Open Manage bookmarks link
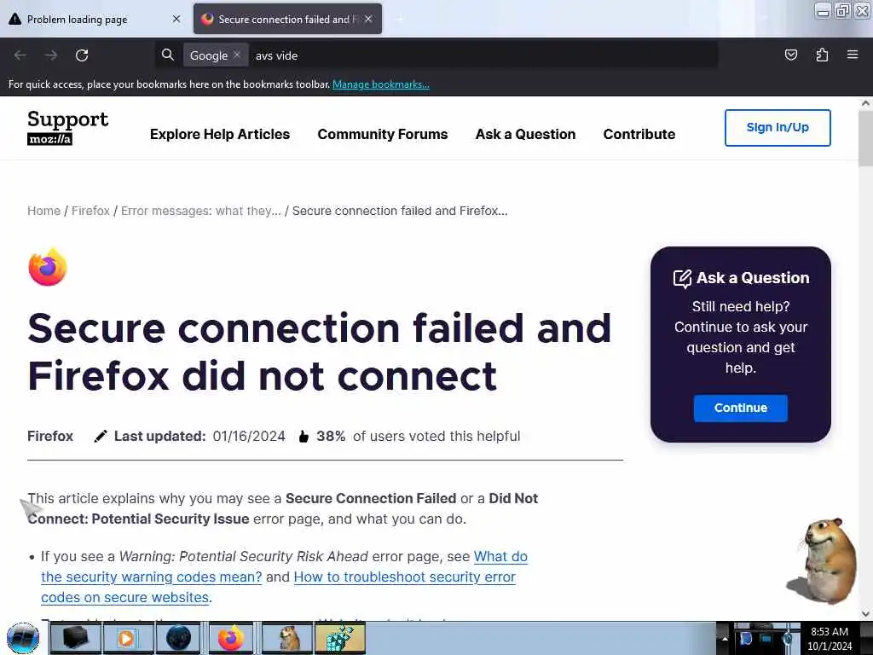 point(381,84)
